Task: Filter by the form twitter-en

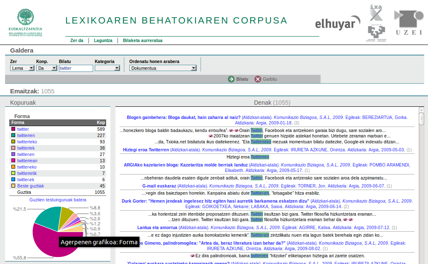Action: coord(26,154)
